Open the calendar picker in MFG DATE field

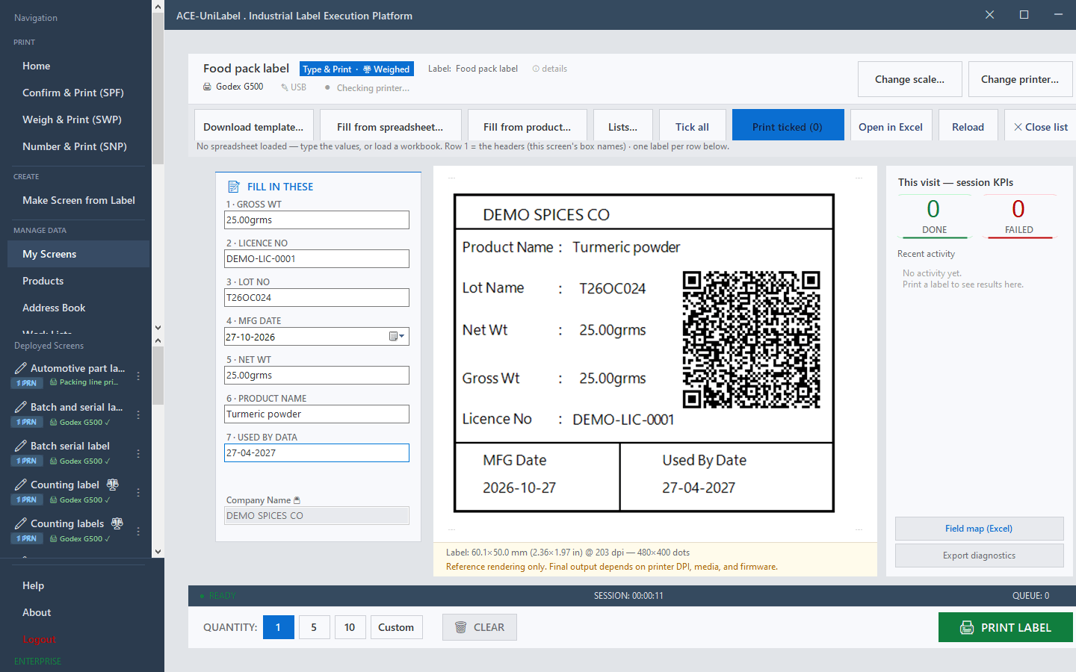point(397,337)
